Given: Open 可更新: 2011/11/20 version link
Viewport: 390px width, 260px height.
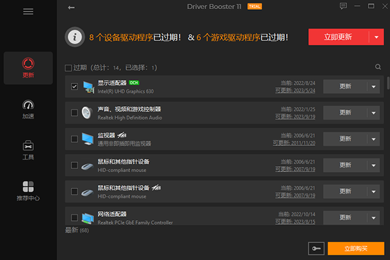Looking at the screenshot, I should 294,143.
